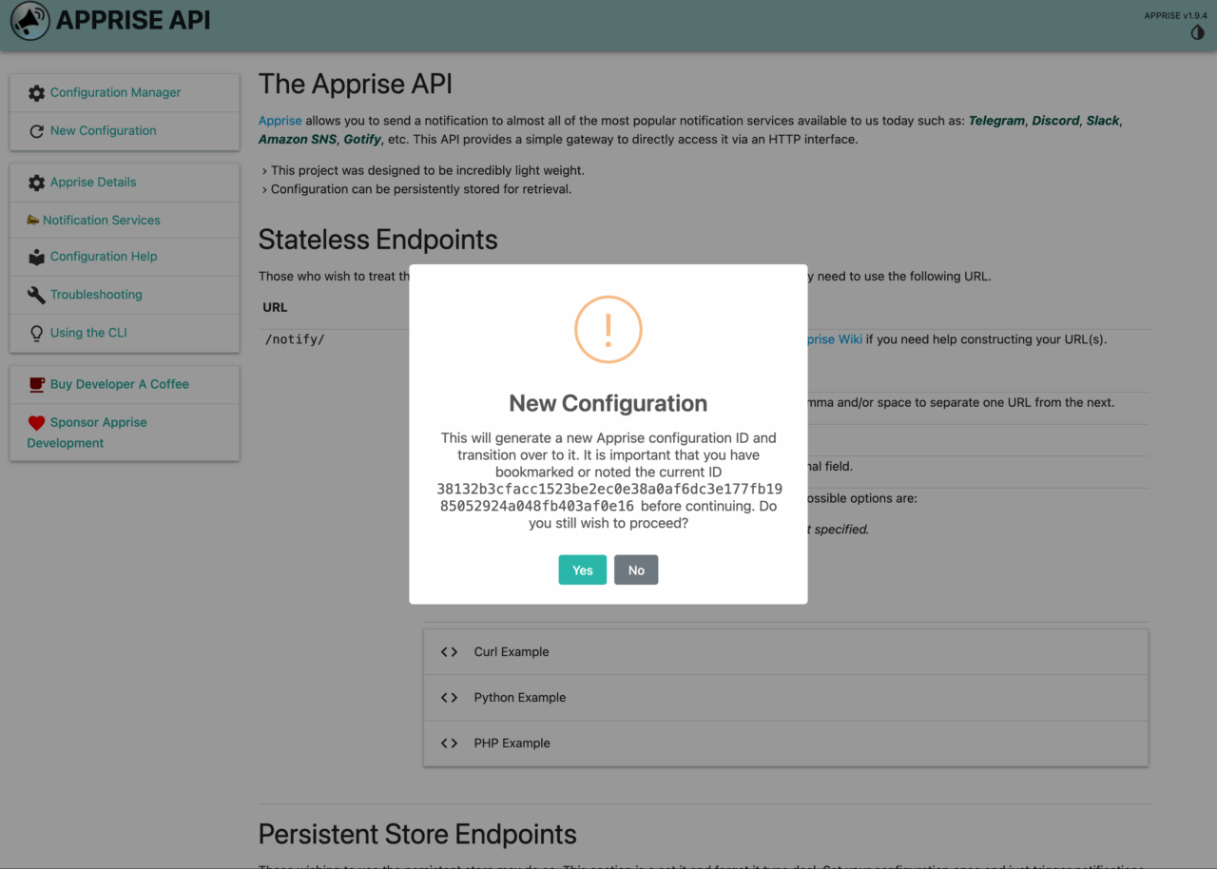
Task: Click the Troubleshooting wrench icon
Action: pos(36,295)
